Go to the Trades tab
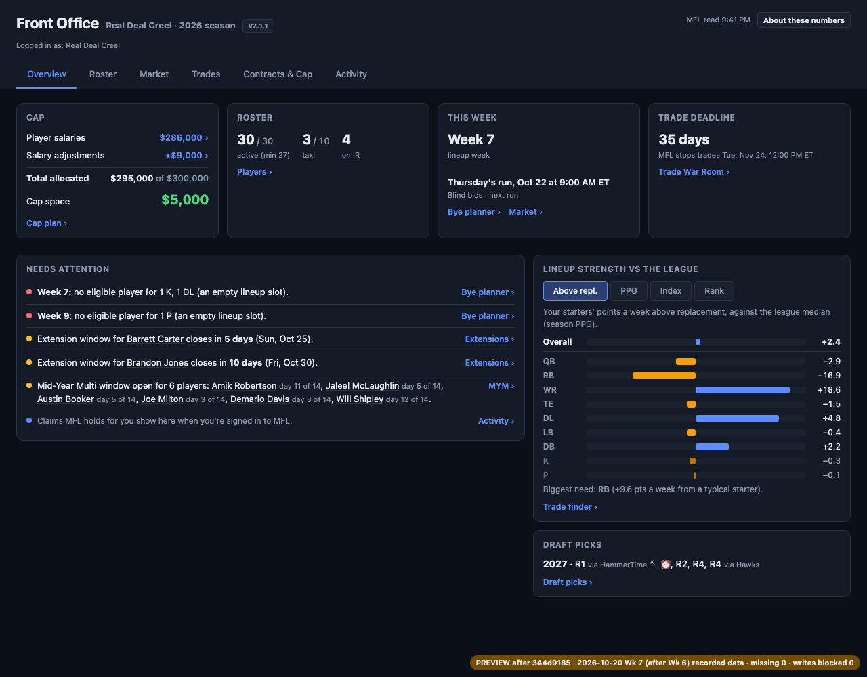The height and width of the screenshot is (677, 867). point(206,74)
